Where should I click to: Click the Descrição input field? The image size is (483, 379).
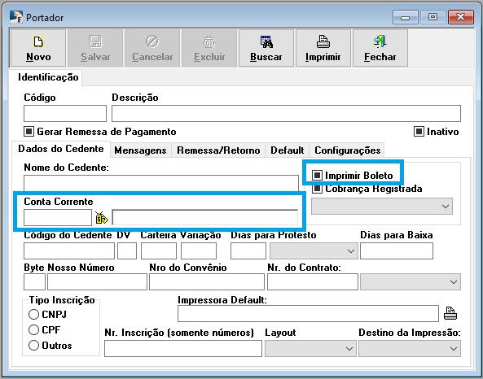click(x=286, y=114)
